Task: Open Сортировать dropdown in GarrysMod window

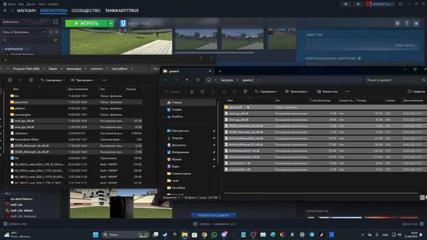Action: (53, 80)
